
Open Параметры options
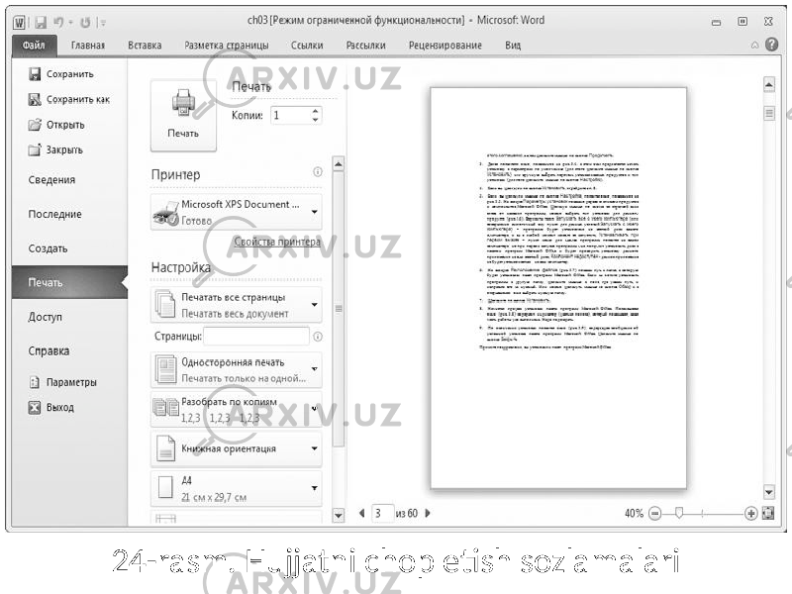pos(62,382)
